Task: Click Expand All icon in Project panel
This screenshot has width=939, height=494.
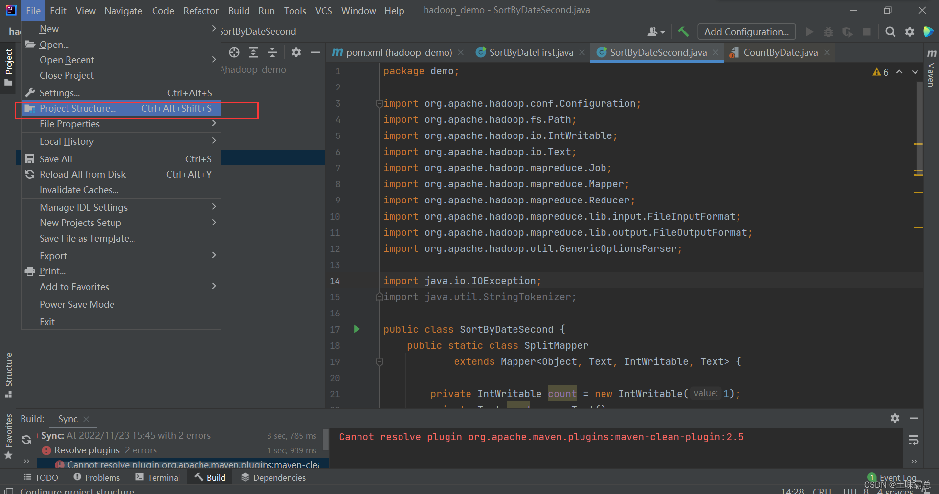Action: click(253, 52)
